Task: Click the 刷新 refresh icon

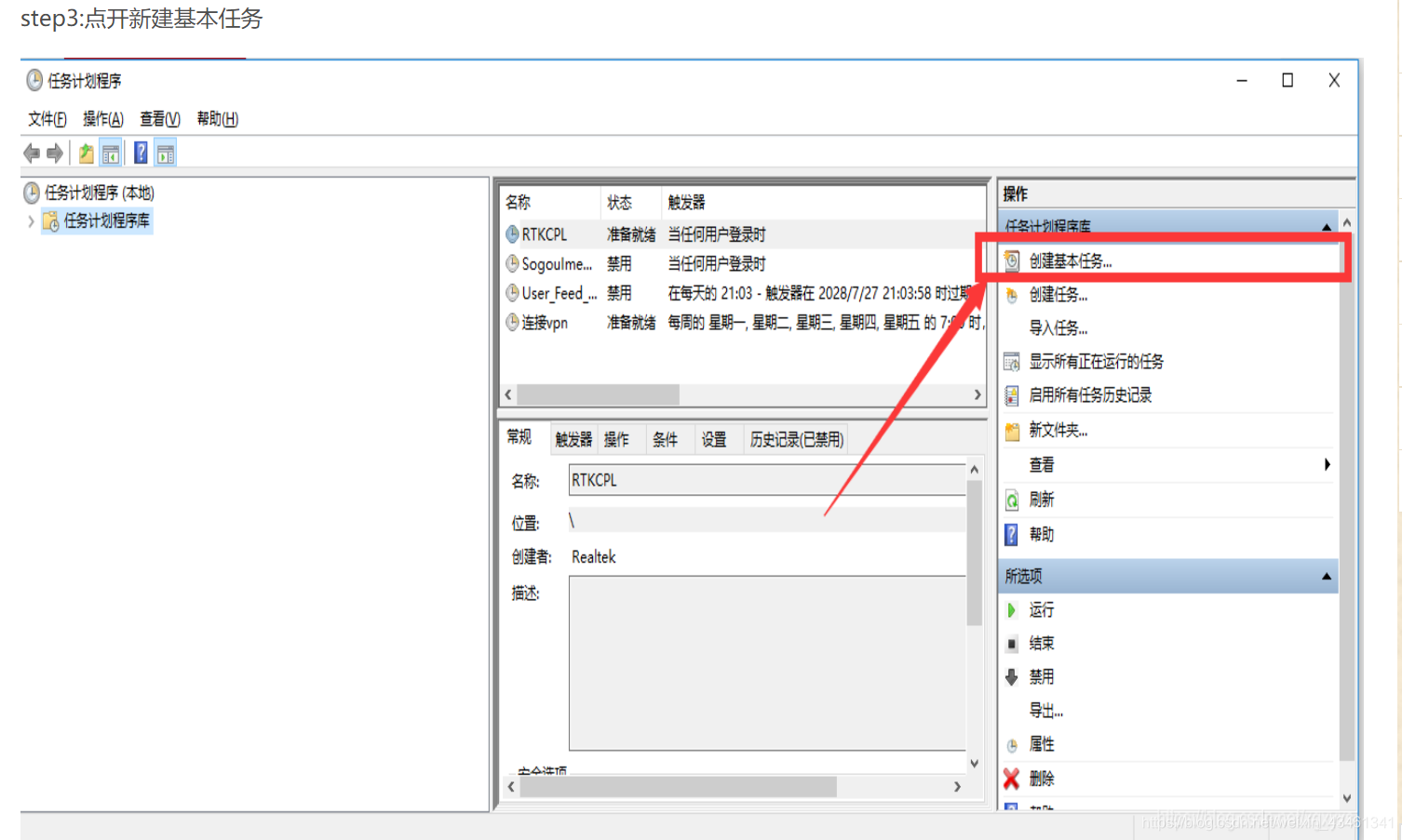Action: 1012,500
